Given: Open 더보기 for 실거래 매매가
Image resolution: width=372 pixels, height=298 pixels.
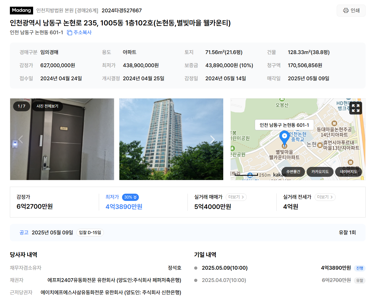Looking at the screenshot, I should [236, 197].
